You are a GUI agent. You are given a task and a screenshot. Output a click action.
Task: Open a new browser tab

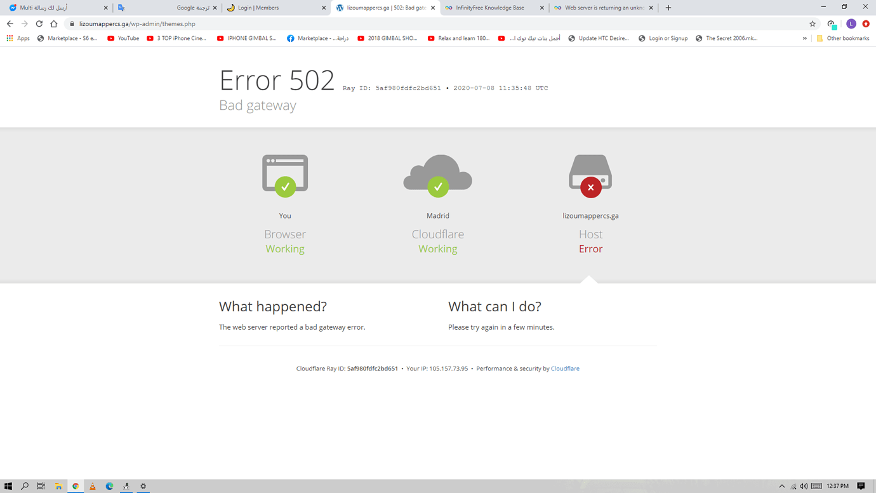coord(668,8)
